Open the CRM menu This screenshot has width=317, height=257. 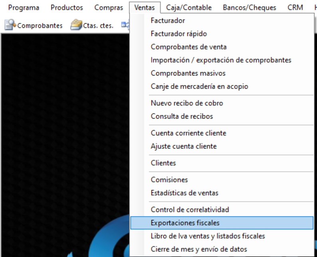tap(295, 8)
